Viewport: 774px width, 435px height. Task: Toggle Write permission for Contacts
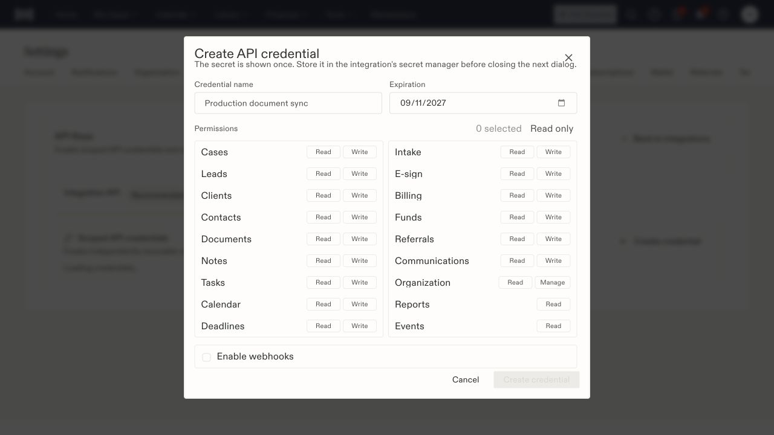point(360,217)
